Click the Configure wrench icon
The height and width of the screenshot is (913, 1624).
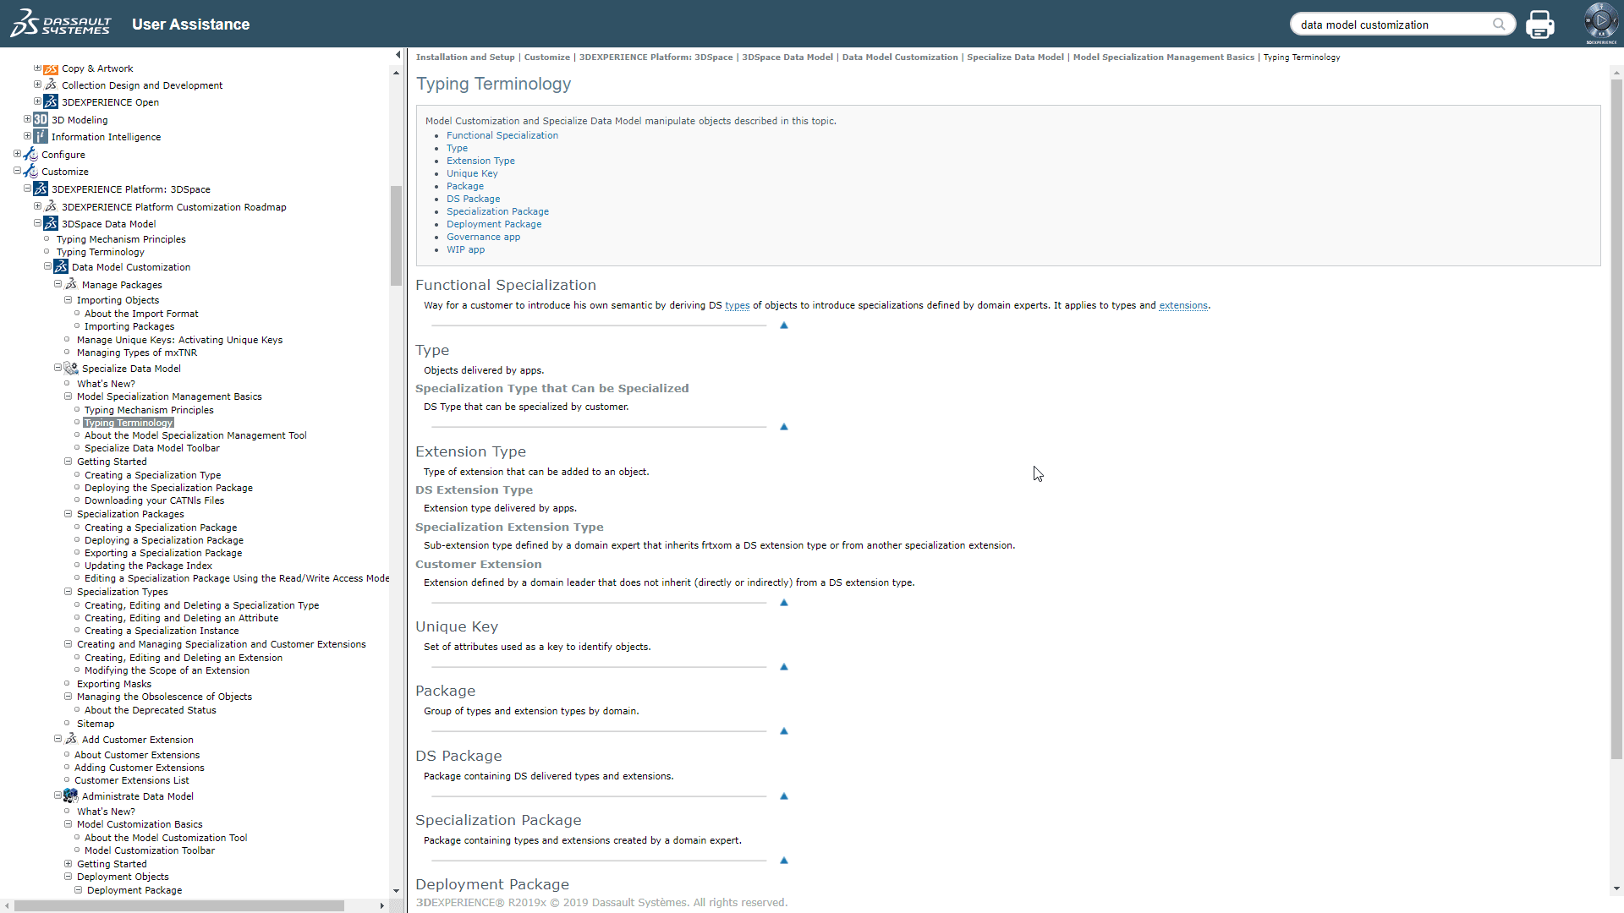pyautogui.click(x=30, y=155)
